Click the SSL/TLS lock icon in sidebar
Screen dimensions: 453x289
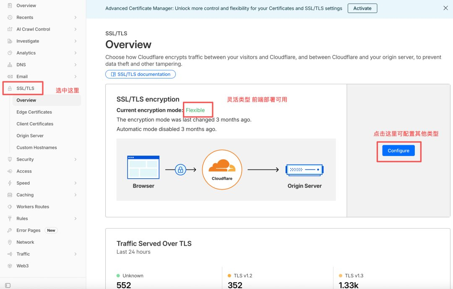[x=10, y=89]
